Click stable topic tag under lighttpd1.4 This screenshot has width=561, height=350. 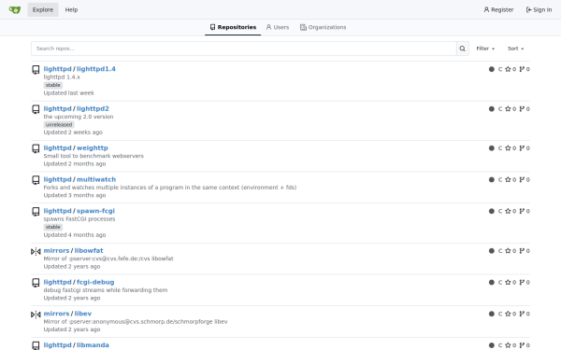53,85
